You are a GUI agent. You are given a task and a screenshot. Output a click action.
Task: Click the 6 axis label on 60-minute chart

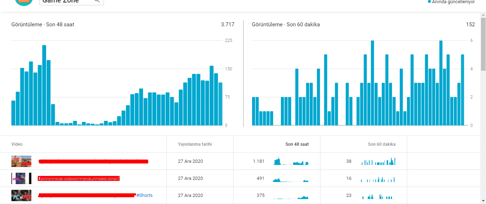(471, 41)
